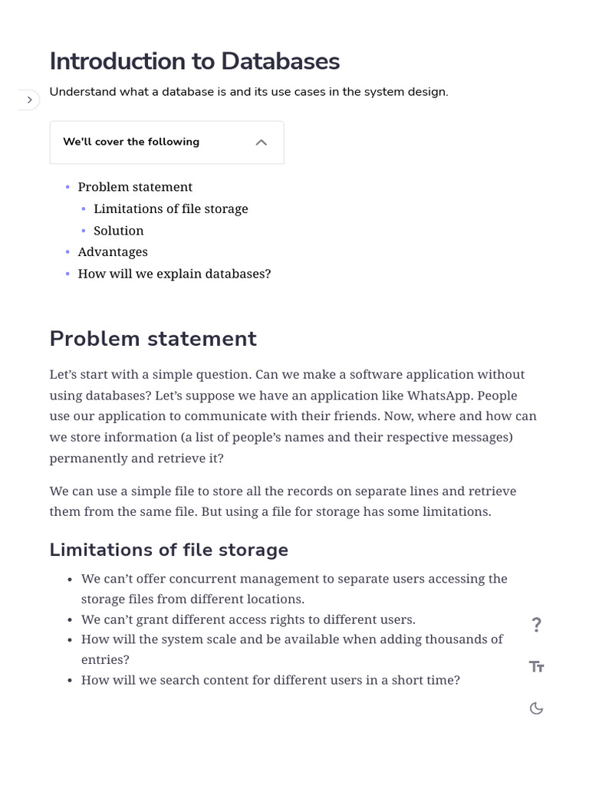589x785 pixels.
Task: Collapse the 'We'll cover the following' chevron
Action: (x=261, y=142)
